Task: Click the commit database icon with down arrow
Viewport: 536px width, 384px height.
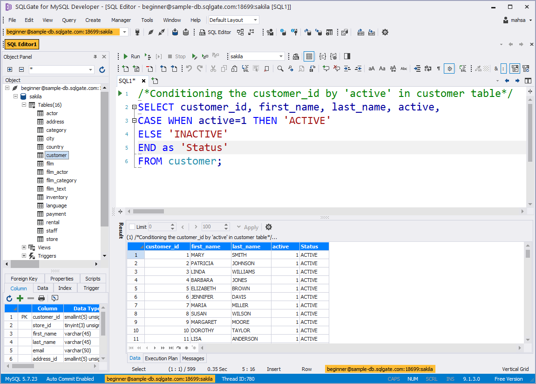Action: click(175, 32)
